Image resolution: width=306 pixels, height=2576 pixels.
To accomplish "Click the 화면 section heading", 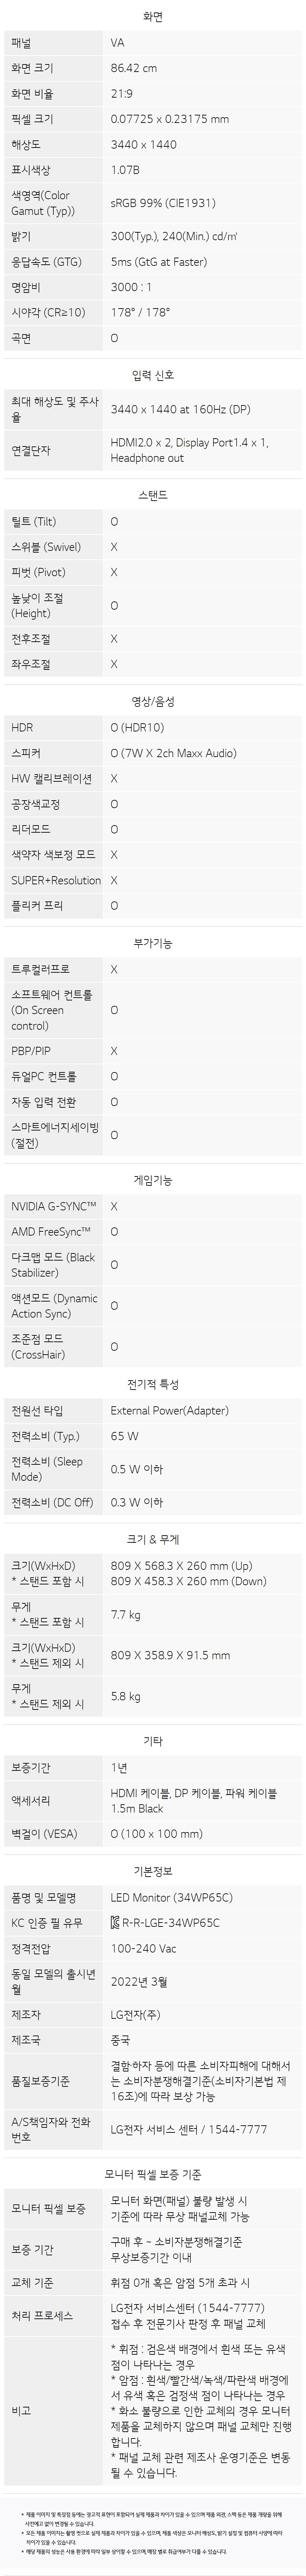I will coord(153,17).
